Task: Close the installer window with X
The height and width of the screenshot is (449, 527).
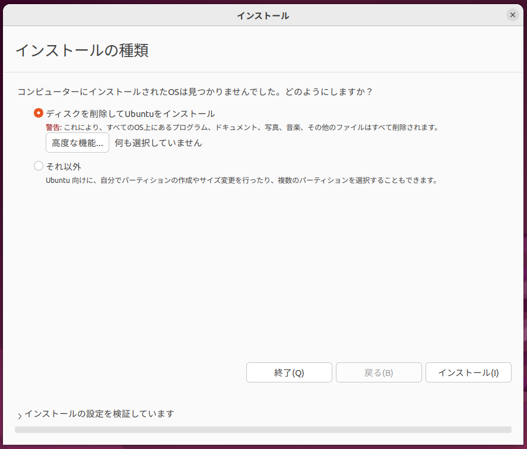Action: [513, 15]
